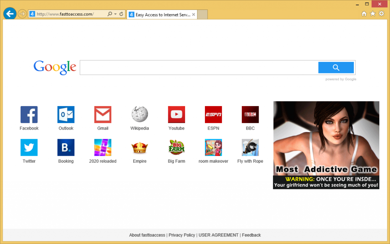Open the Privacy Policy link
The image size is (390, 244).
182,235
